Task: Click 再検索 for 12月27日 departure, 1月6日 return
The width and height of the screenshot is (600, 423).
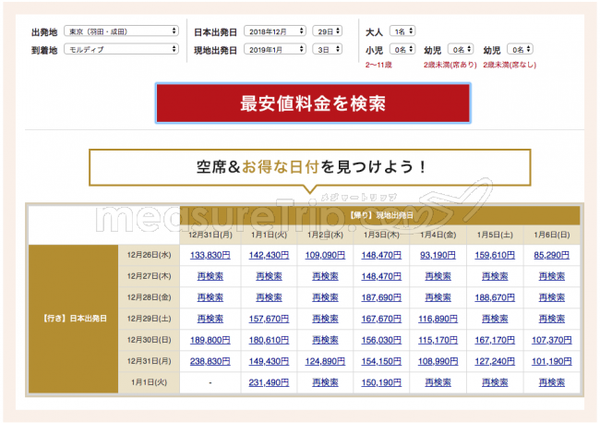Action: [551, 276]
